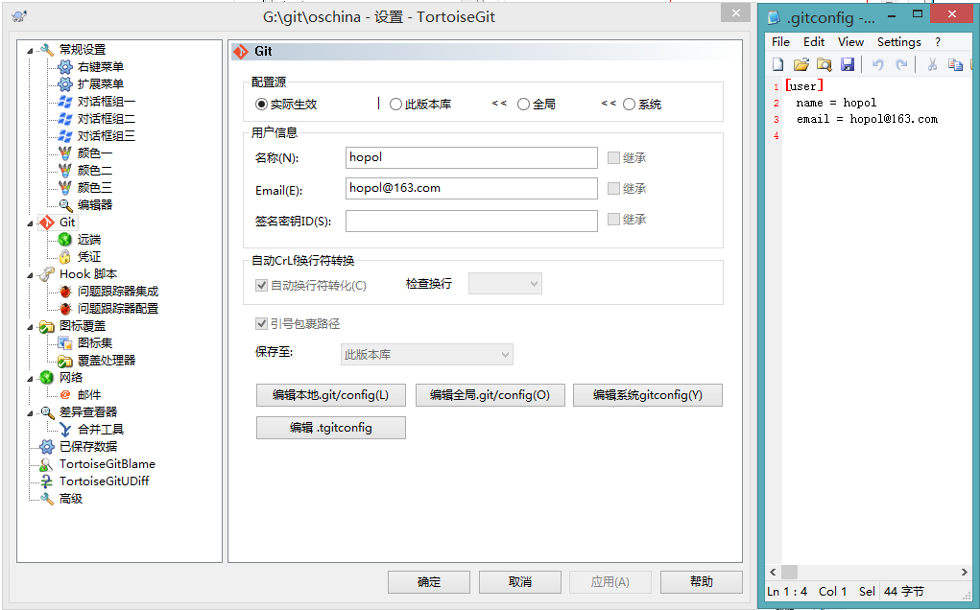Image resolution: width=980 pixels, height=610 pixels.
Task: Click the 编辑本地.git/config(L) button
Action: (330, 395)
